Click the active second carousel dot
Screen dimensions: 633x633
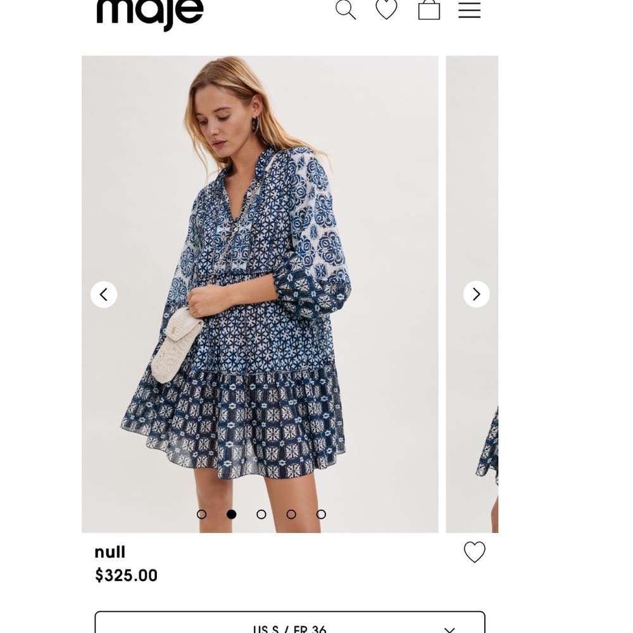tap(230, 515)
